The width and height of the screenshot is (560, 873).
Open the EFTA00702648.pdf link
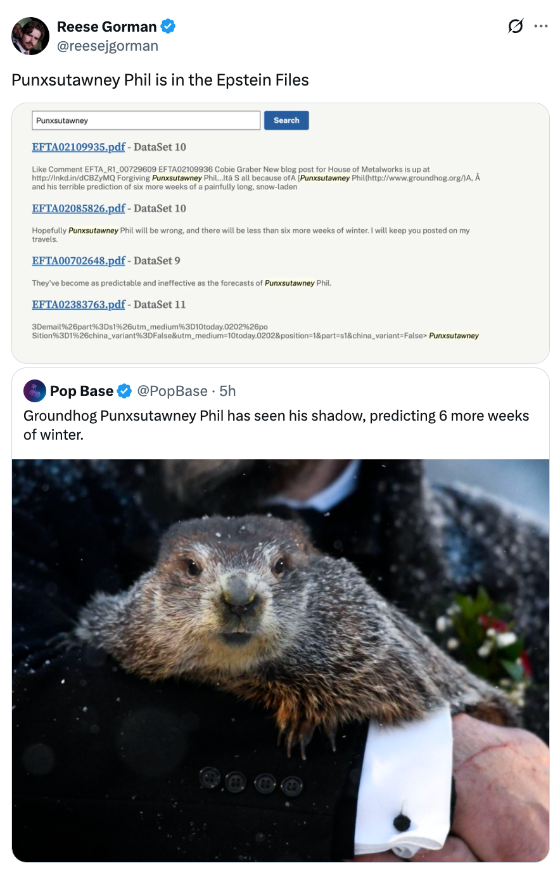(x=79, y=260)
